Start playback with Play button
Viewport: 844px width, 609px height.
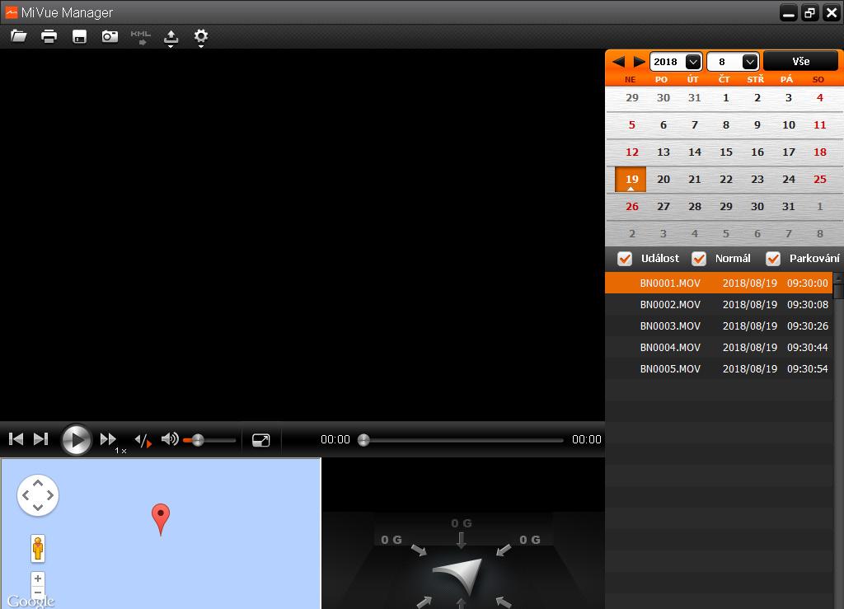[76, 440]
